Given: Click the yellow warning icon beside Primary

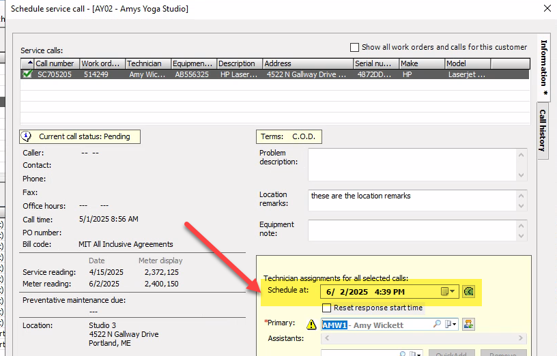Looking at the screenshot, I should pyautogui.click(x=311, y=325).
